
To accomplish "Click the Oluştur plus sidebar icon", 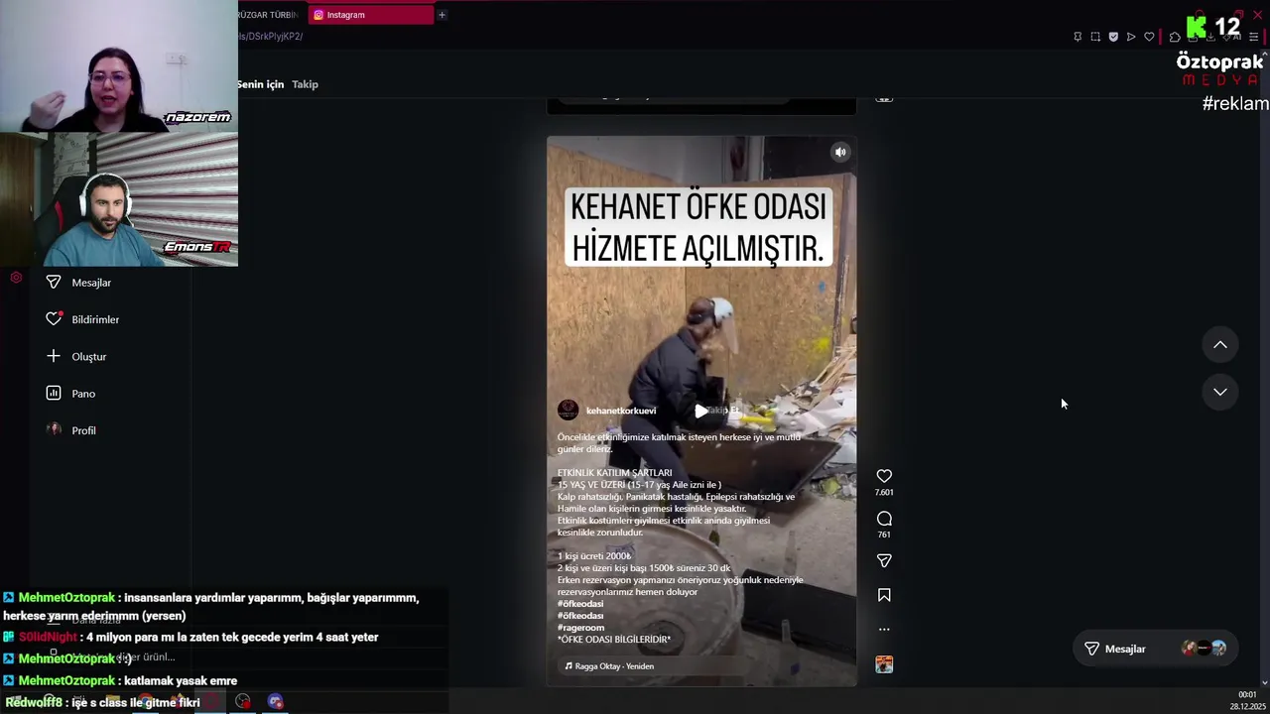I will (x=54, y=356).
